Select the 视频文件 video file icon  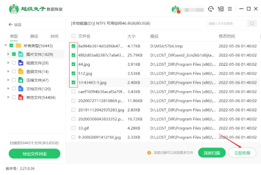(x=21, y=63)
